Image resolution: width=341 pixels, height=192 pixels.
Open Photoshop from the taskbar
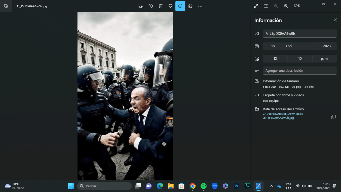(237, 186)
